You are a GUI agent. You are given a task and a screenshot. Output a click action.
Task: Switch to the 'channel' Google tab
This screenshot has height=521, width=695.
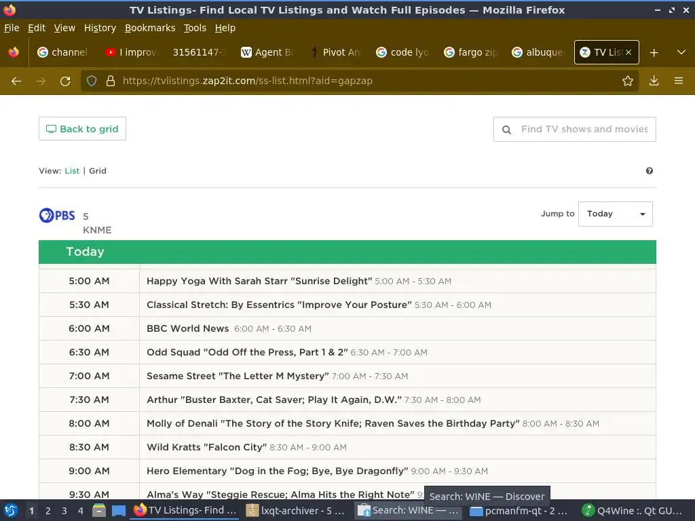click(62, 52)
